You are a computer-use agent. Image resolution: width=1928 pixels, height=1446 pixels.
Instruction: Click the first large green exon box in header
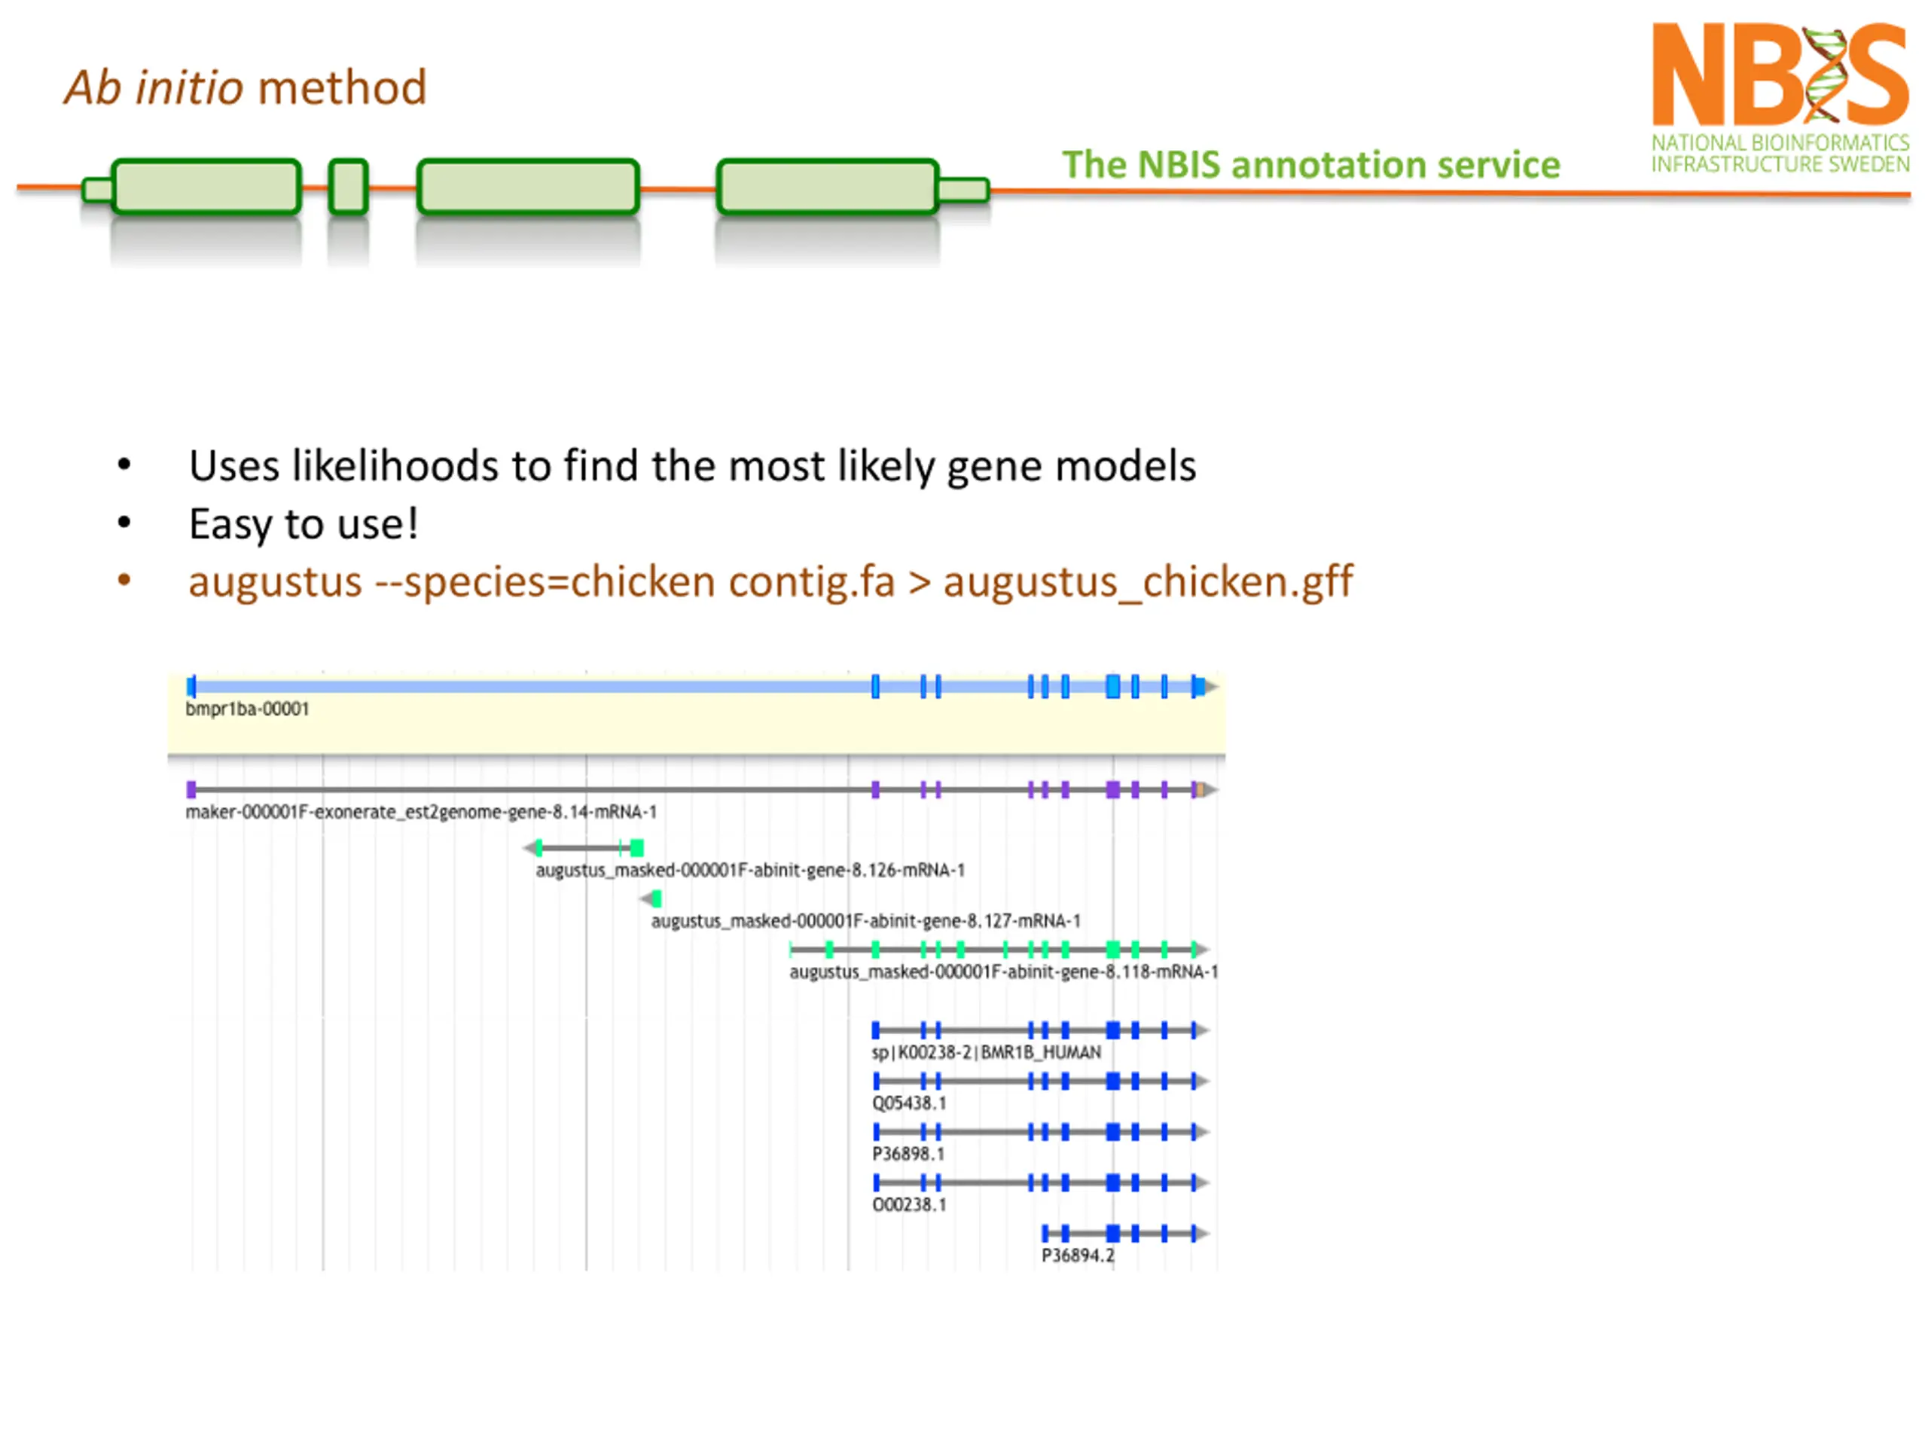(x=206, y=187)
